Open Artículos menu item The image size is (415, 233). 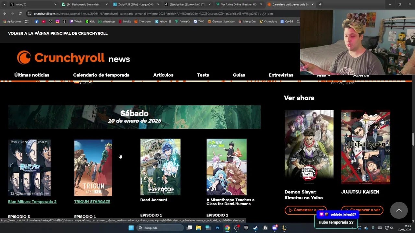tap(163, 75)
